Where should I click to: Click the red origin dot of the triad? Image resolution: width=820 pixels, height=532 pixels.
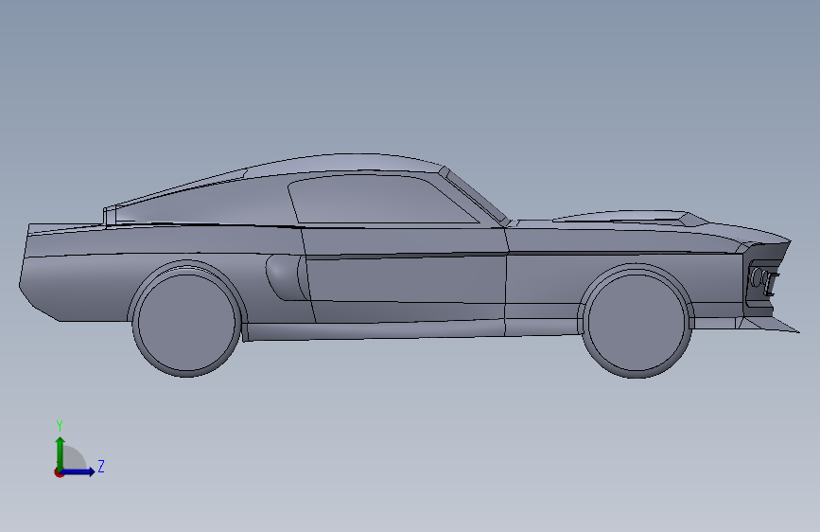(x=59, y=472)
